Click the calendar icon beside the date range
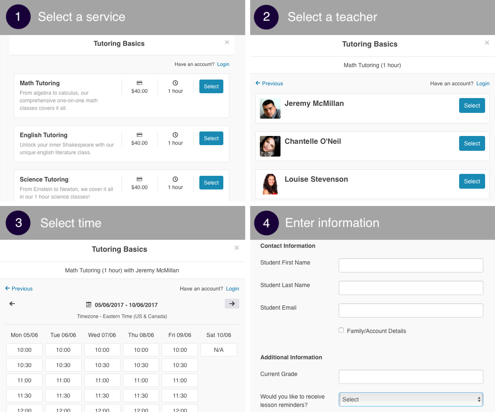 pyautogui.click(x=89, y=304)
